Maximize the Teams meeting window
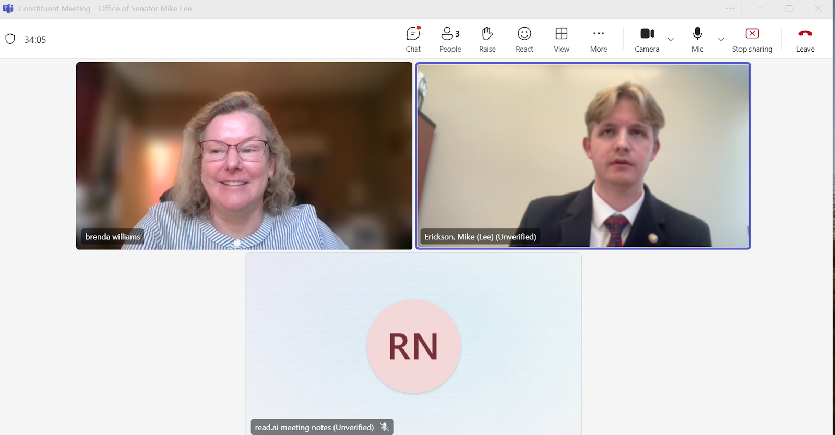 pos(789,8)
